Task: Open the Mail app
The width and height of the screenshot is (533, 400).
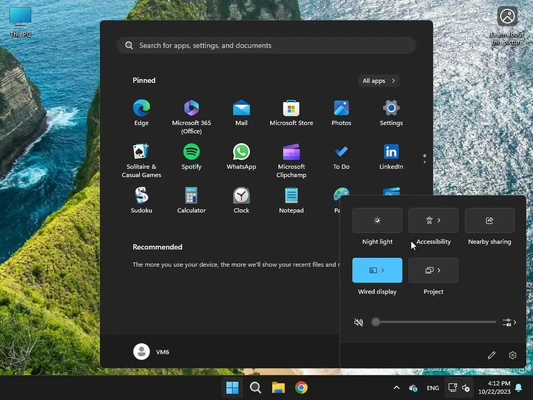Action: point(242,113)
